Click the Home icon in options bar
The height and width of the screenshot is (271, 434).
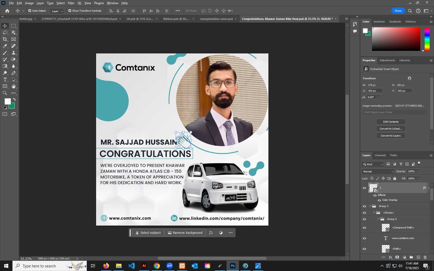(x=7, y=11)
